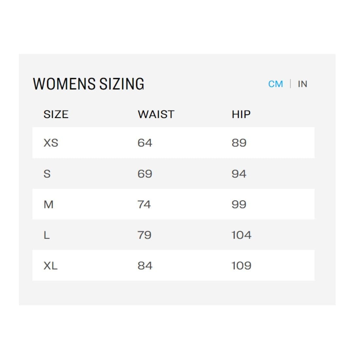Click waist value 69 for S
Image resolution: width=353 pixels, height=353 pixels.
pos(145,174)
